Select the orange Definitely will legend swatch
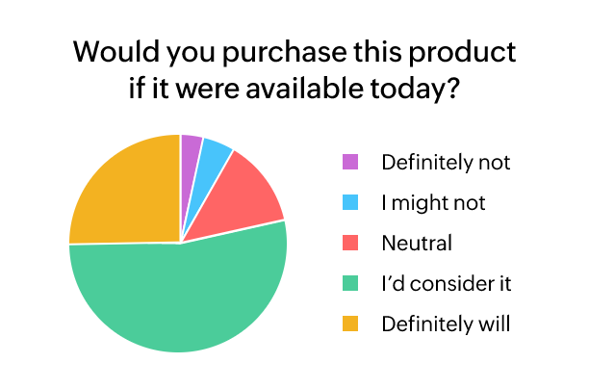This screenshot has height=389, width=589. [350, 324]
